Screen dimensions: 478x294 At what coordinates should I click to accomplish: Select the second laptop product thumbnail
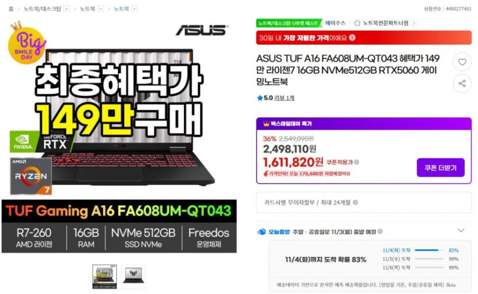tap(133, 277)
